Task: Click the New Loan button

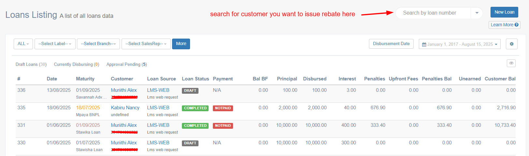Action: (x=504, y=12)
